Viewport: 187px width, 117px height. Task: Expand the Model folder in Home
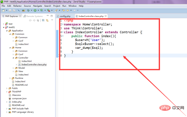coord(13,68)
